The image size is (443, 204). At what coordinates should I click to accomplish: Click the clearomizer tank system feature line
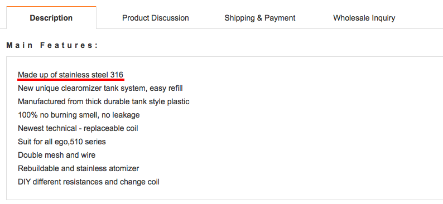pyautogui.click(x=100, y=88)
